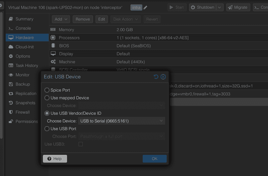Close the Edit USB Device dialog
268x176 pixels.
pyautogui.click(x=163, y=77)
